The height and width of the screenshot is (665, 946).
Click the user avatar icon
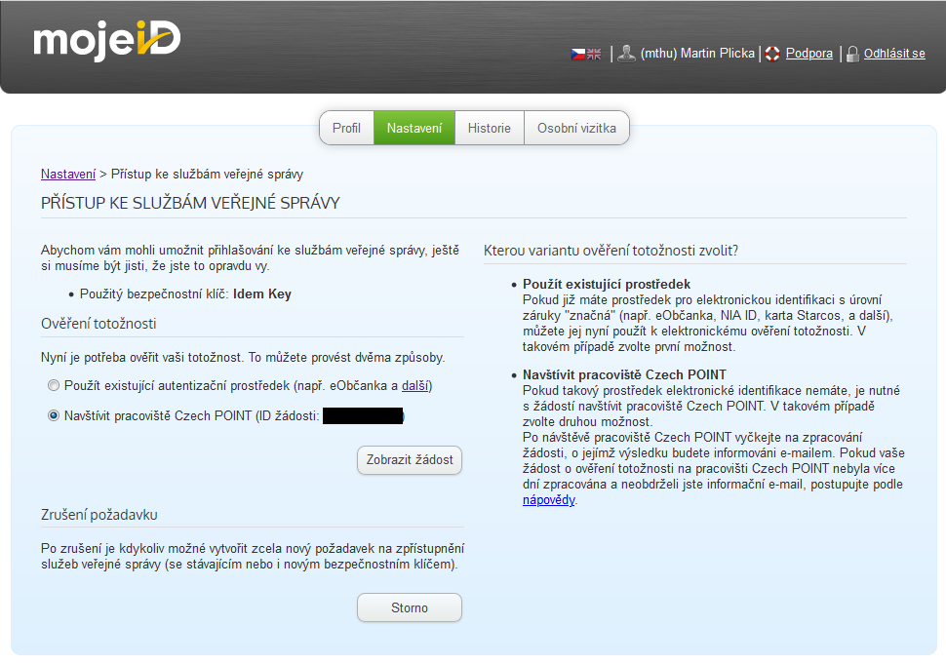click(x=626, y=54)
